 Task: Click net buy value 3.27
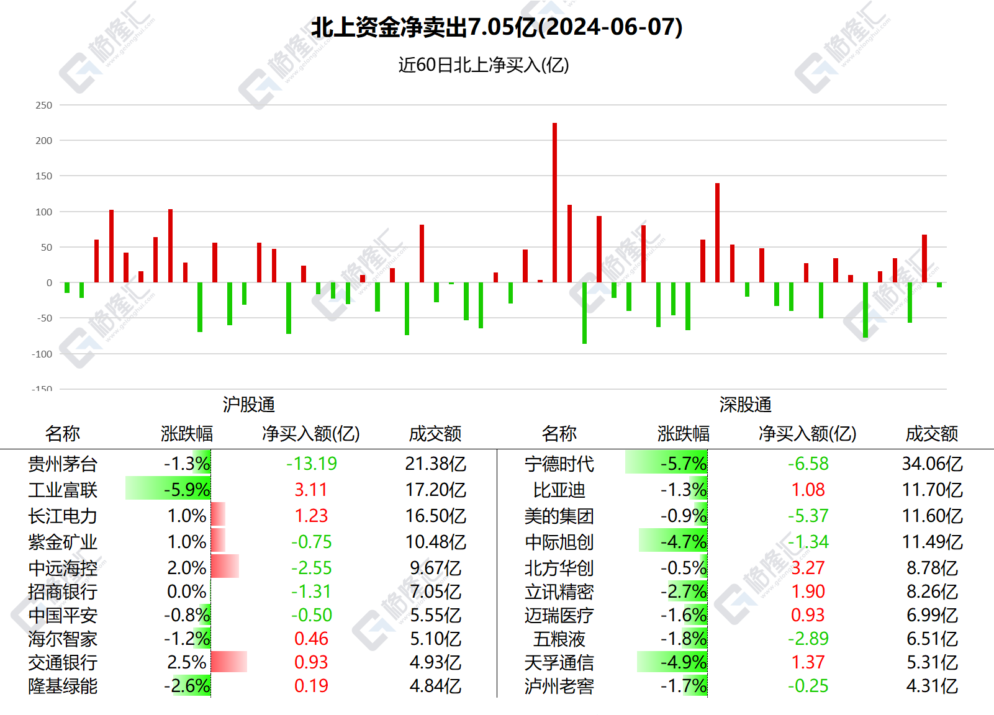coord(808,568)
